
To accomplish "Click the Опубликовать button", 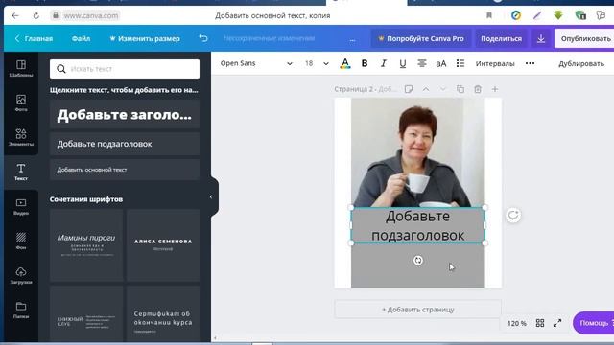I will point(585,38).
